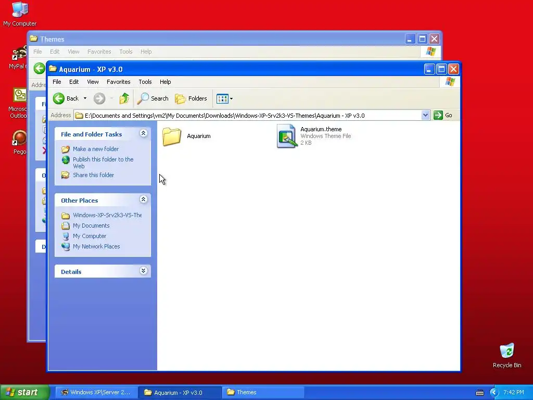Open My Computer in Other Places

(90, 236)
